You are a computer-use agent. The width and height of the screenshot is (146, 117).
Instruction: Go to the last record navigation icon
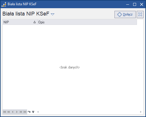point(25,112)
